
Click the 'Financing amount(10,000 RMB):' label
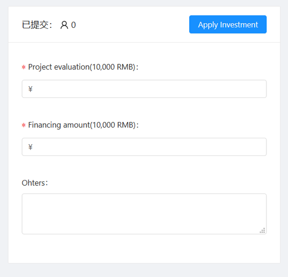(83, 125)
